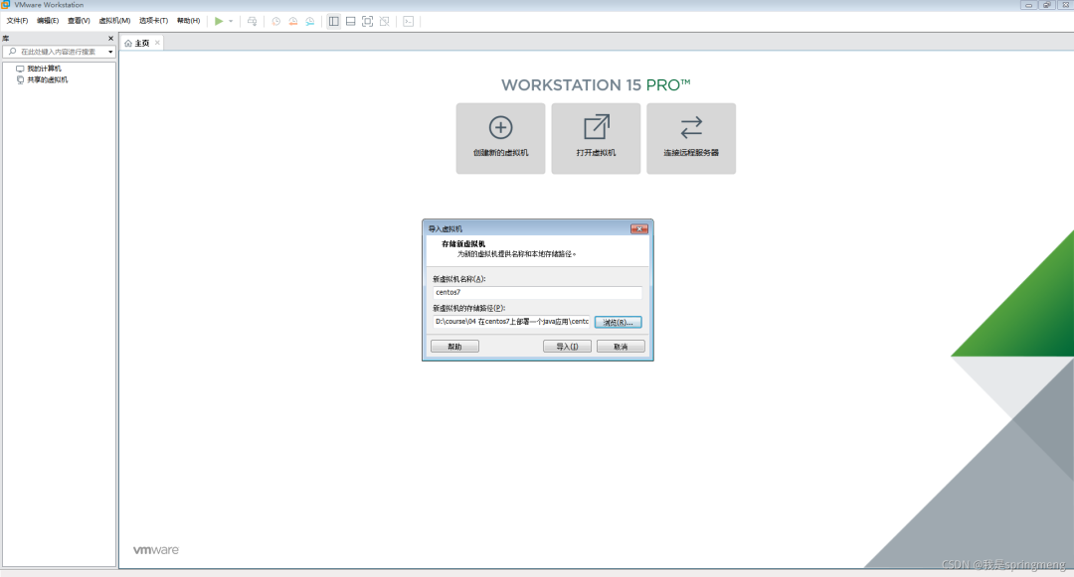This screenshot has width=1074, height=577.
Task: Click the 浏览(R)... browse button
Action: pos(618,322)
